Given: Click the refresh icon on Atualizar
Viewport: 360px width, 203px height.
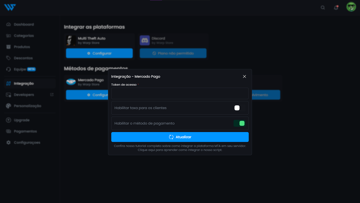Looking at the screenshot, I should [x=171, y=137].
